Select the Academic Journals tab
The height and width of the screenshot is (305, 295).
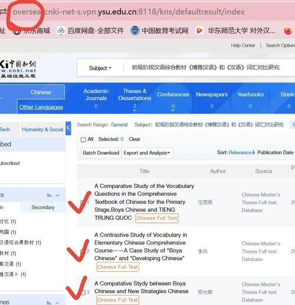click(96, 98)
